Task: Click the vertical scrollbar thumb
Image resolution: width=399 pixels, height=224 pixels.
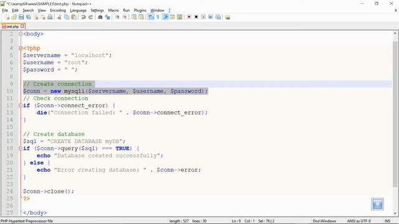Action: 395,114
